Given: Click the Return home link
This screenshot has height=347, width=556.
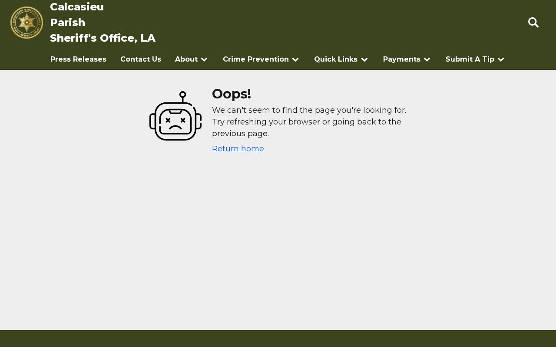Looking at the screenshot, I should pos(238,149).
